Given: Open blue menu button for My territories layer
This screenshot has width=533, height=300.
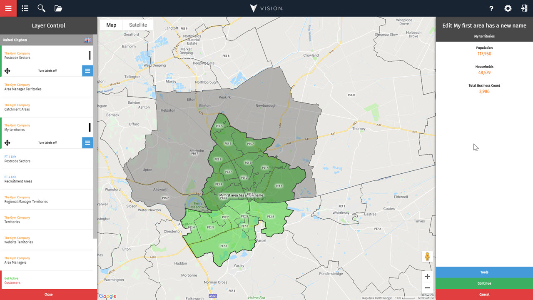Looking at the screenshot, I should point(87,143).
